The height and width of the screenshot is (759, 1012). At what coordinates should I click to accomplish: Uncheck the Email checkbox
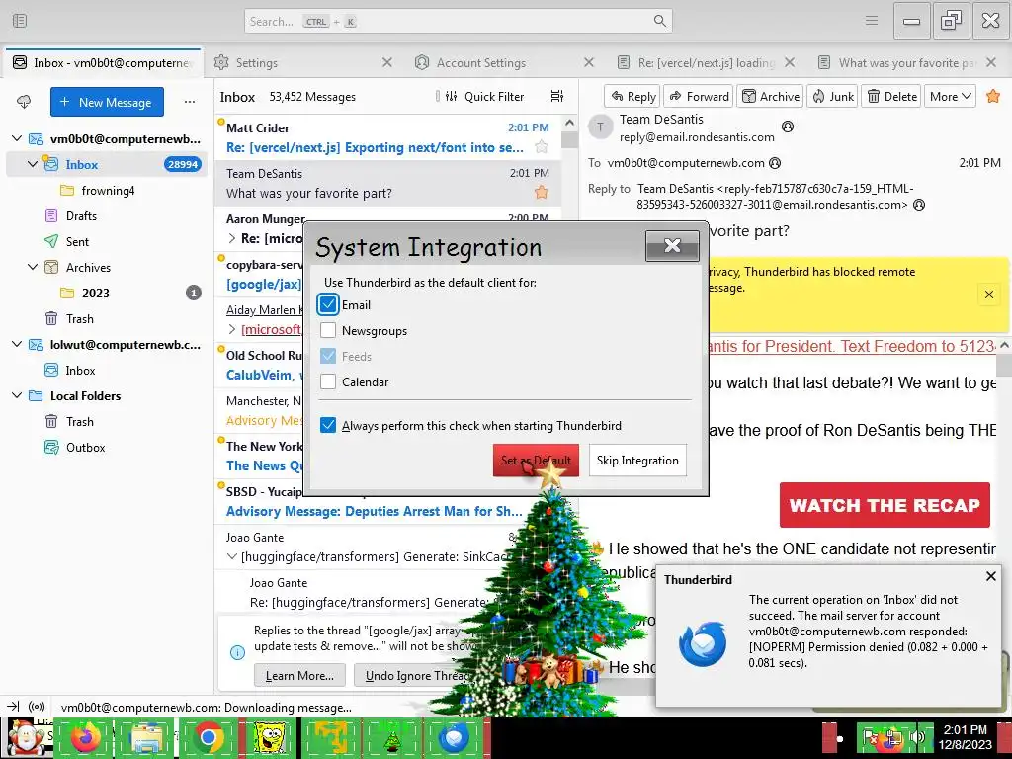pyautogui.click(x=328, y=304)
